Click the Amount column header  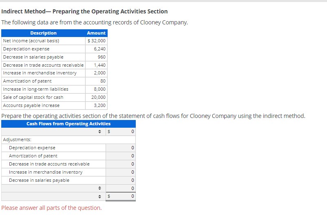[96, 33]
